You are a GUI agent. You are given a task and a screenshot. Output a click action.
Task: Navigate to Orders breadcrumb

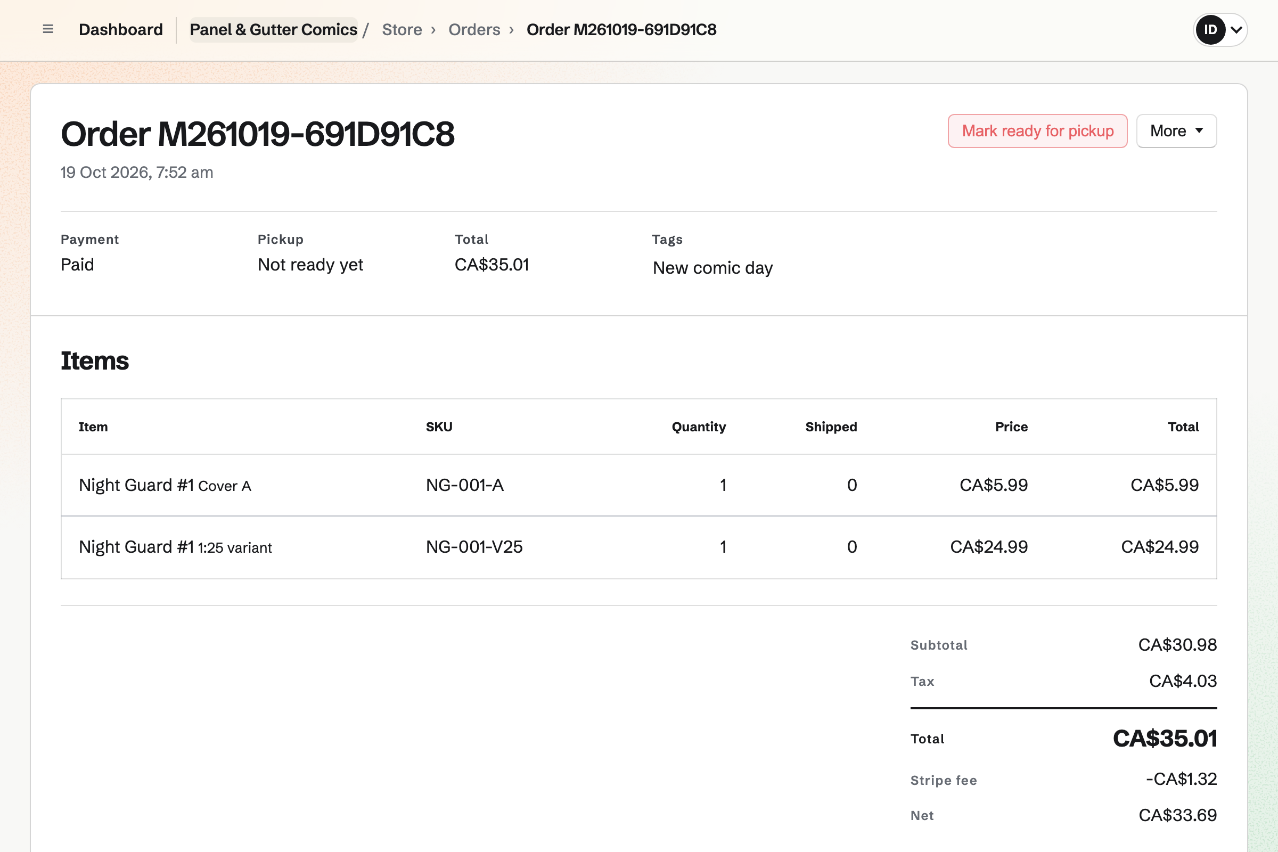474,29
